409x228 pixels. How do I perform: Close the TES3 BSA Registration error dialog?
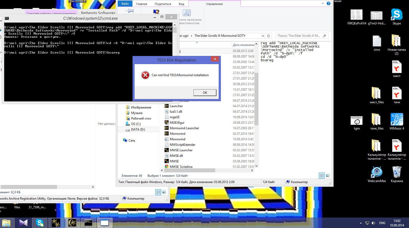click(215, 59)
